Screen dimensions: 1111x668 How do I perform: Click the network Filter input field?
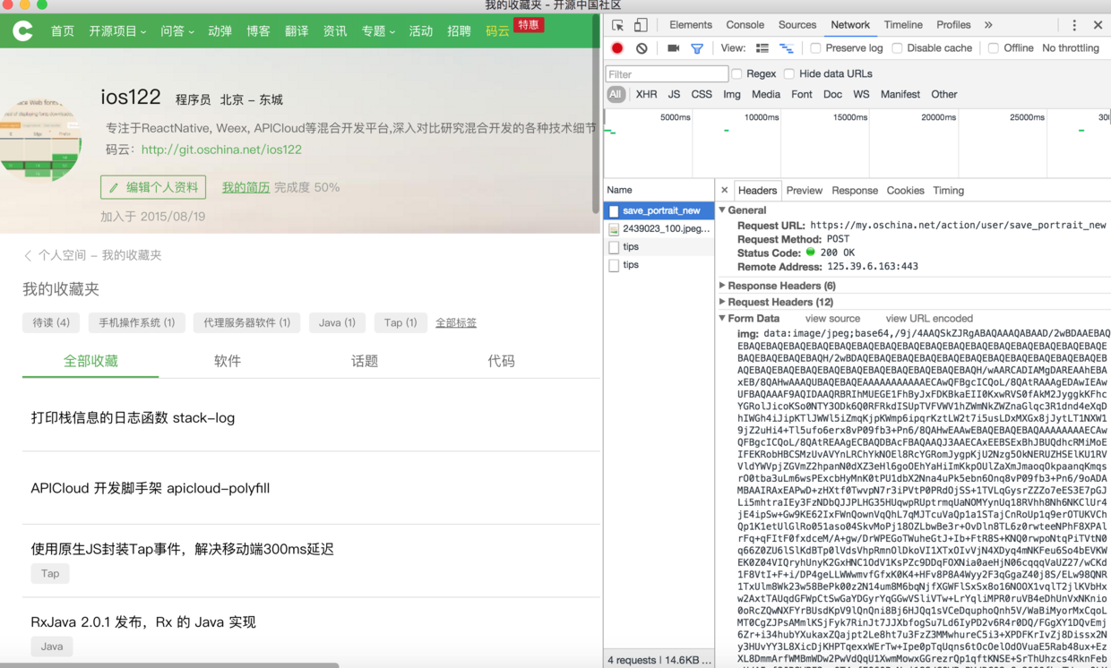667,73
